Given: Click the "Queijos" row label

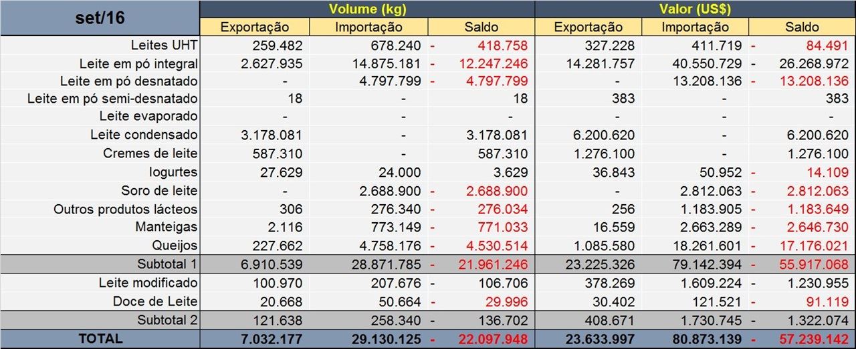Looking at the screenshot, I should point(175,245).
